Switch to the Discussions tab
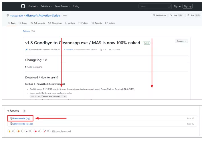 (x=55, y=23)
